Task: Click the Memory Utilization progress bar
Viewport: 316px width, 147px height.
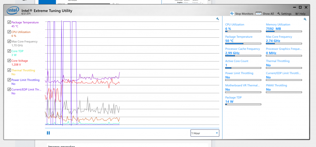Action: [284, 31]
